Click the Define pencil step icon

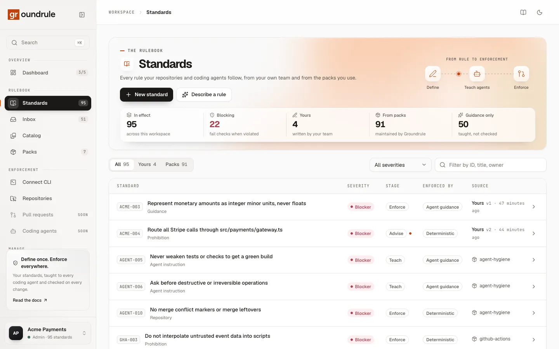(433, 74)
